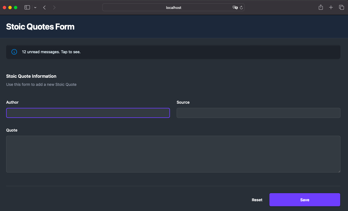Reload the page with refresh icon
Viewport: 348px width, 211px height.
[x=241, y=8]
